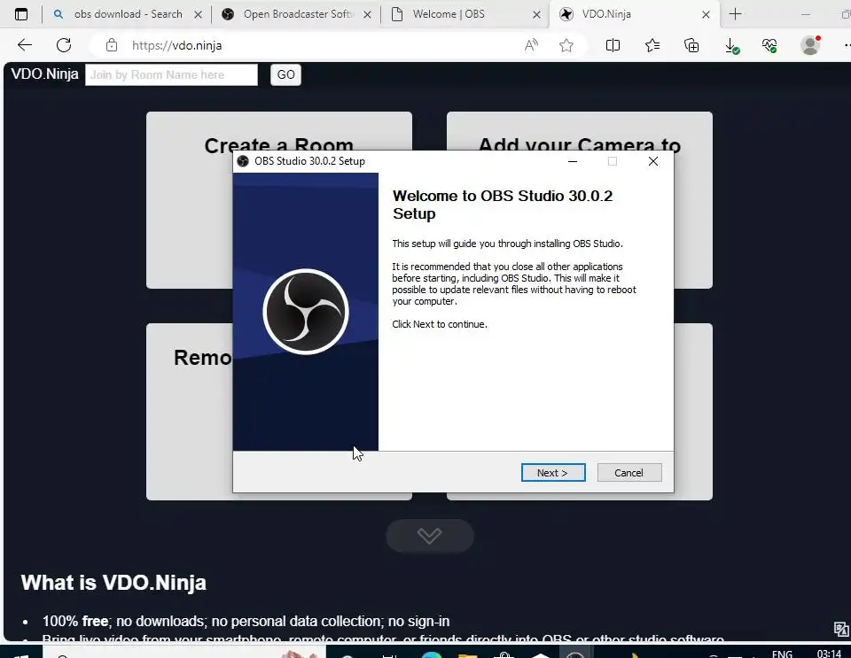Close the VDO.Ninja tab
This screenshot has height=658, width=851.
pyautogui.click(x=706, y=15)
